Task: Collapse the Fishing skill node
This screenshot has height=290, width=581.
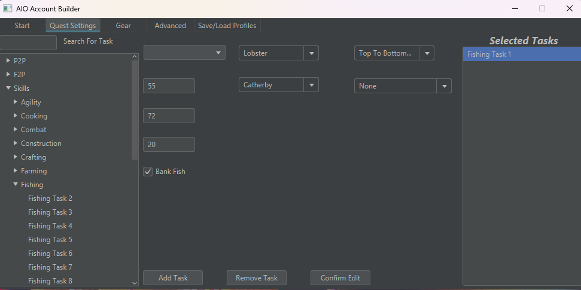Action: click(16, 184)
